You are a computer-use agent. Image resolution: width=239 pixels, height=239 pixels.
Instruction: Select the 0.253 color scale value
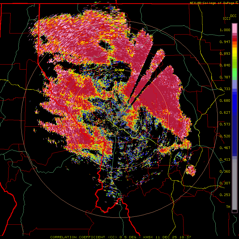click(225, 195)
